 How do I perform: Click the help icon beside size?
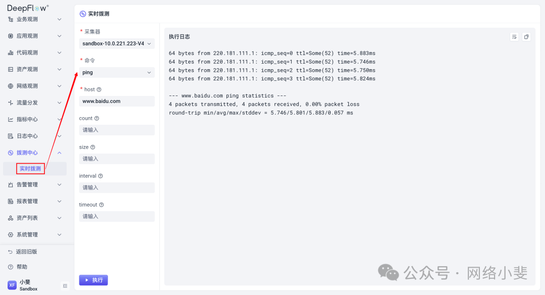click(93, 147)
